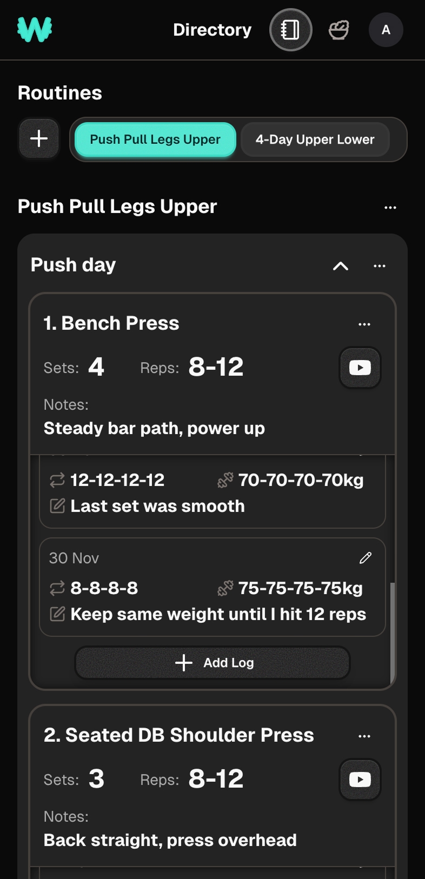Select the nutrition bowl icon

coord(338,30)
